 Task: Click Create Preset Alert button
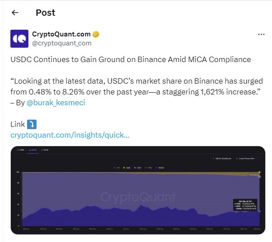point(245,158)
